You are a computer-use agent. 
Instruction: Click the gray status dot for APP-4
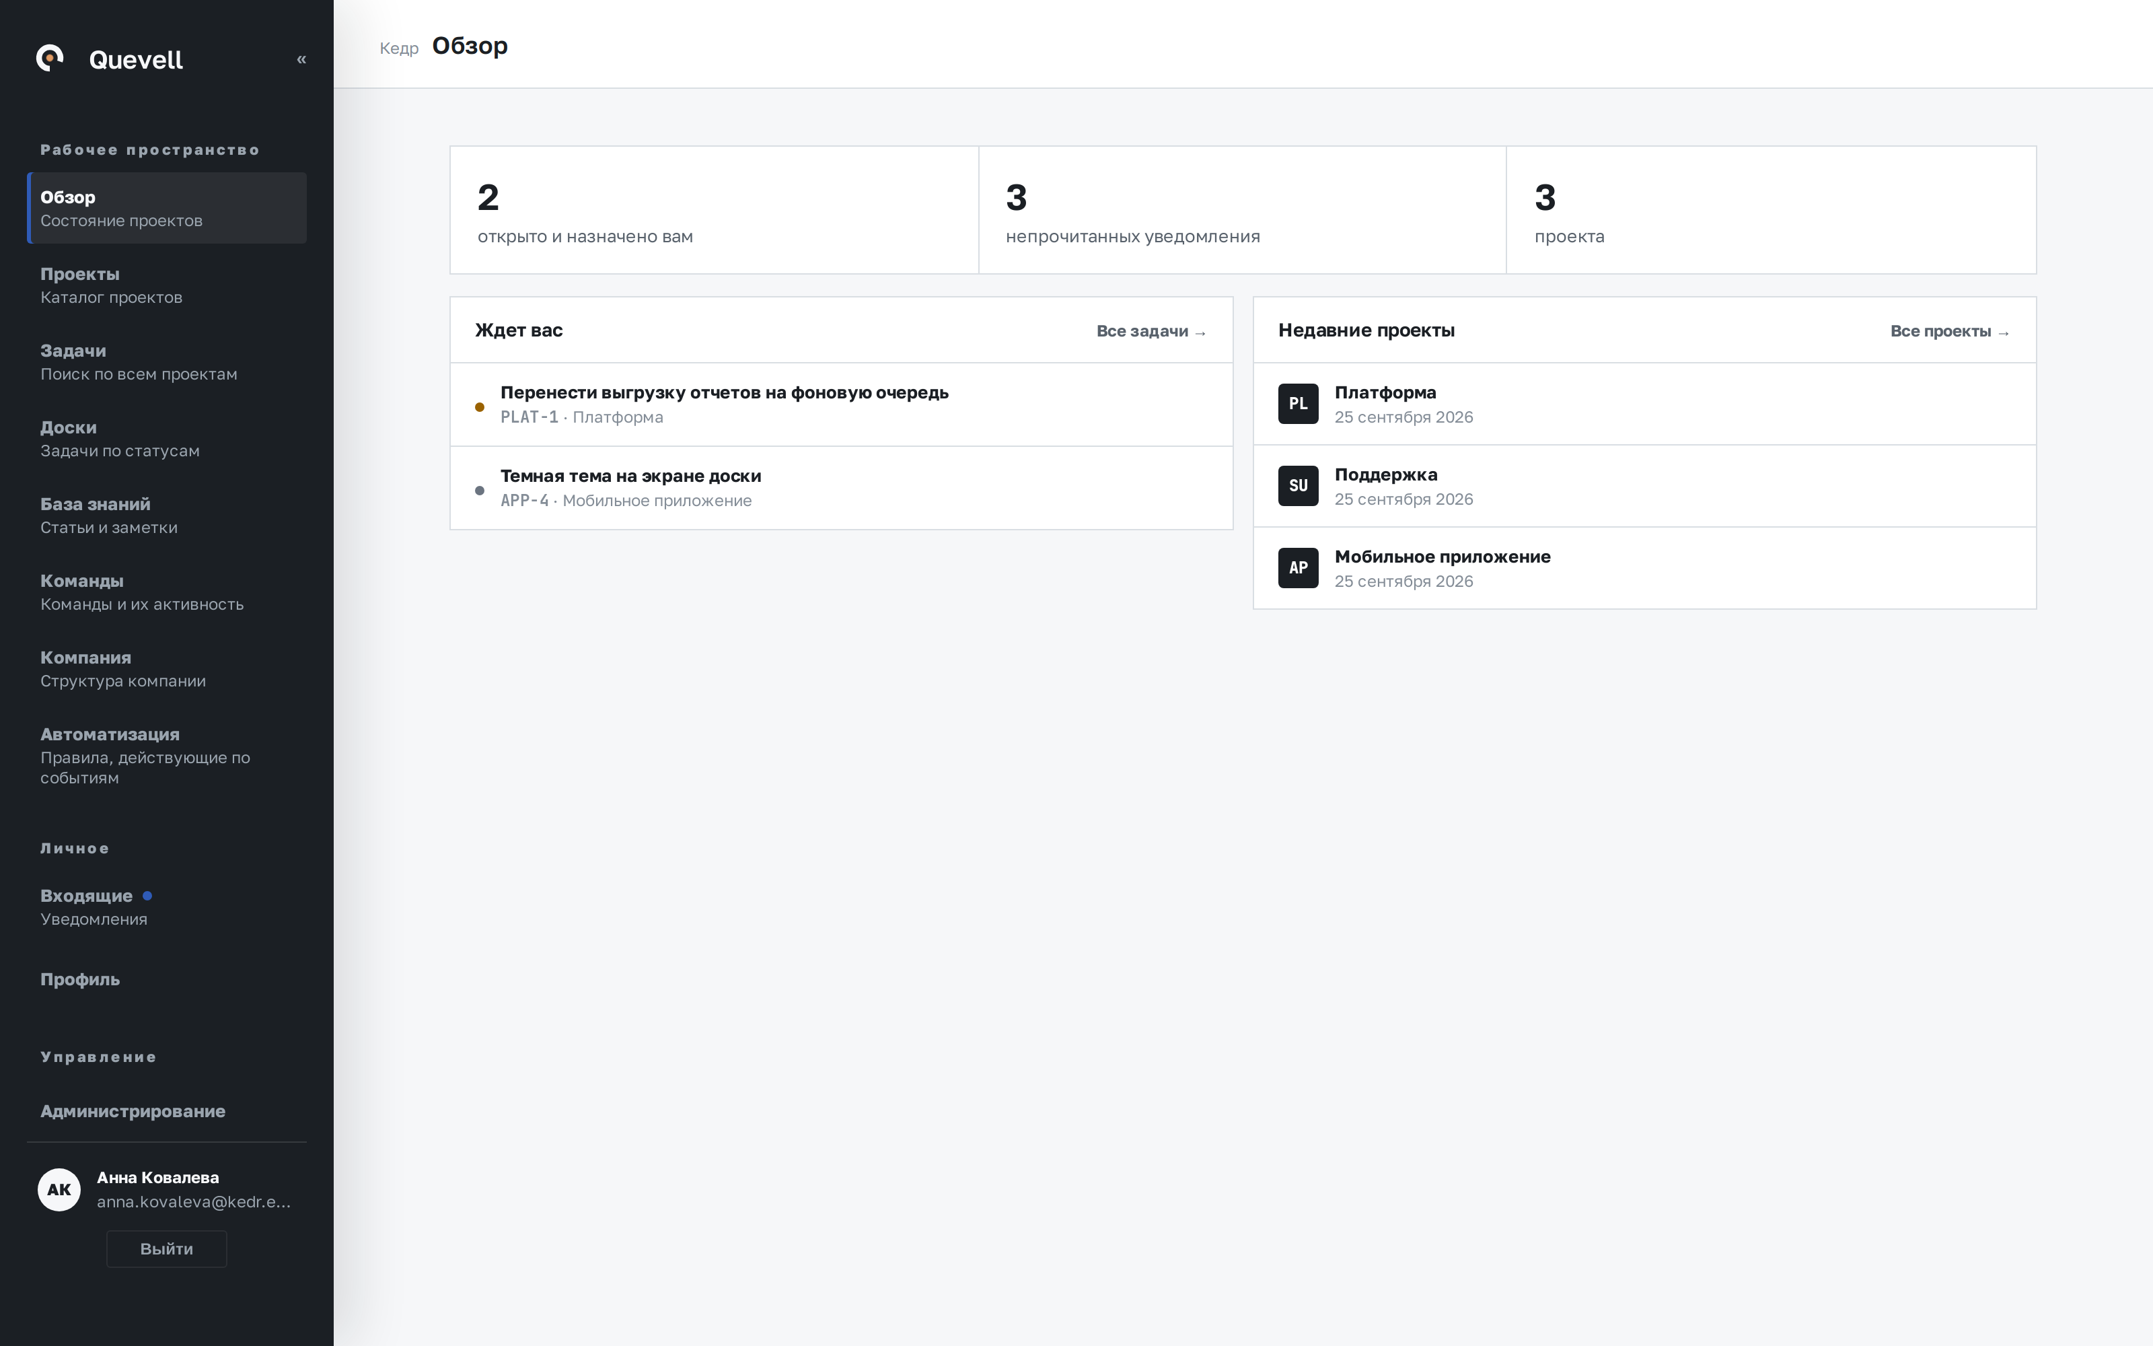480,491
